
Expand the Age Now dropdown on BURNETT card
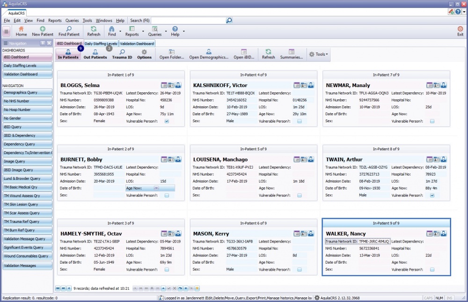[156, 188]
